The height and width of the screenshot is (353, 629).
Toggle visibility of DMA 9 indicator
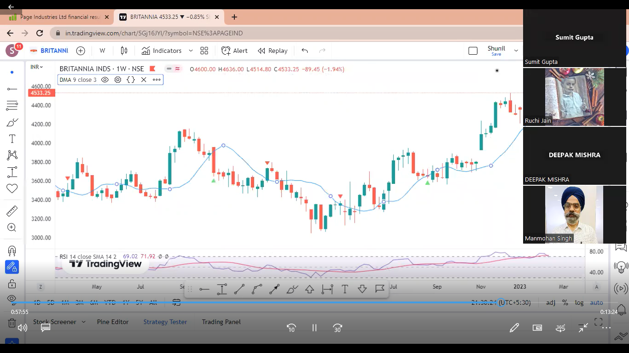pos(105,80)
